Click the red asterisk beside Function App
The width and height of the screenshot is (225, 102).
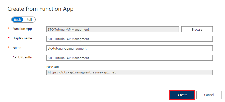pos(9,29)
